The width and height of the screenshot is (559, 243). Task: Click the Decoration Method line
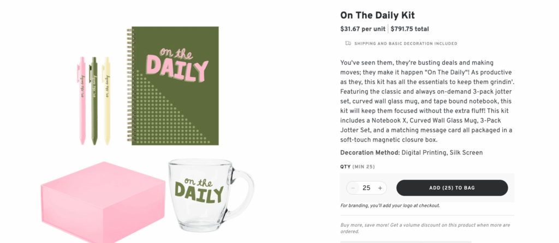click(x=412, y=153)
